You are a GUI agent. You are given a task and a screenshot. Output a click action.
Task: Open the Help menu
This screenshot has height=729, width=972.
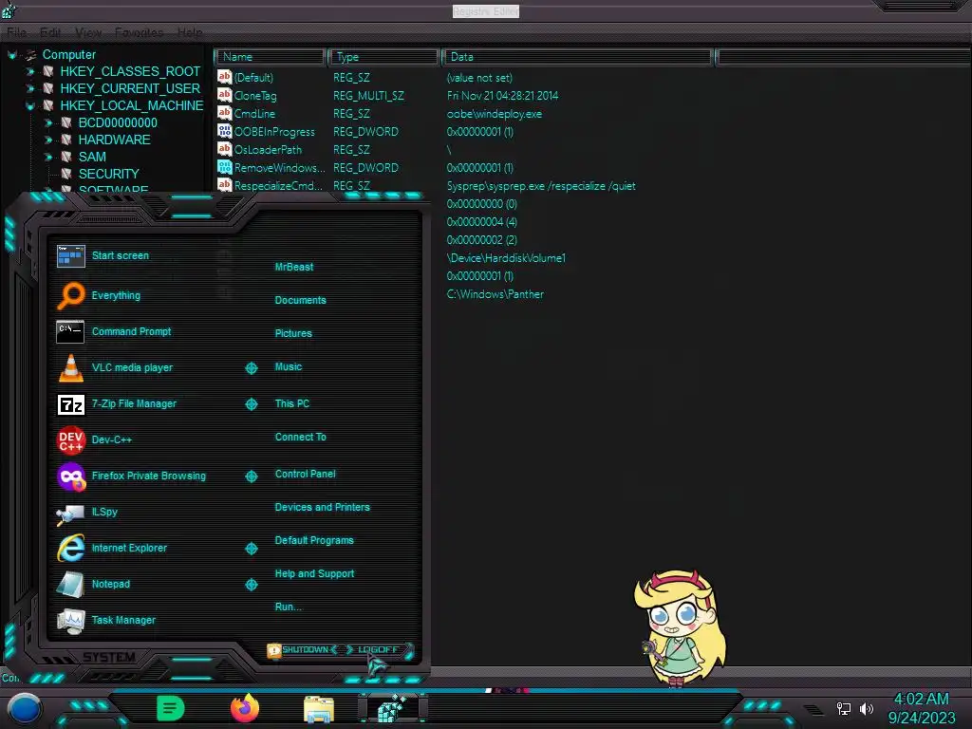click(190, 32)
